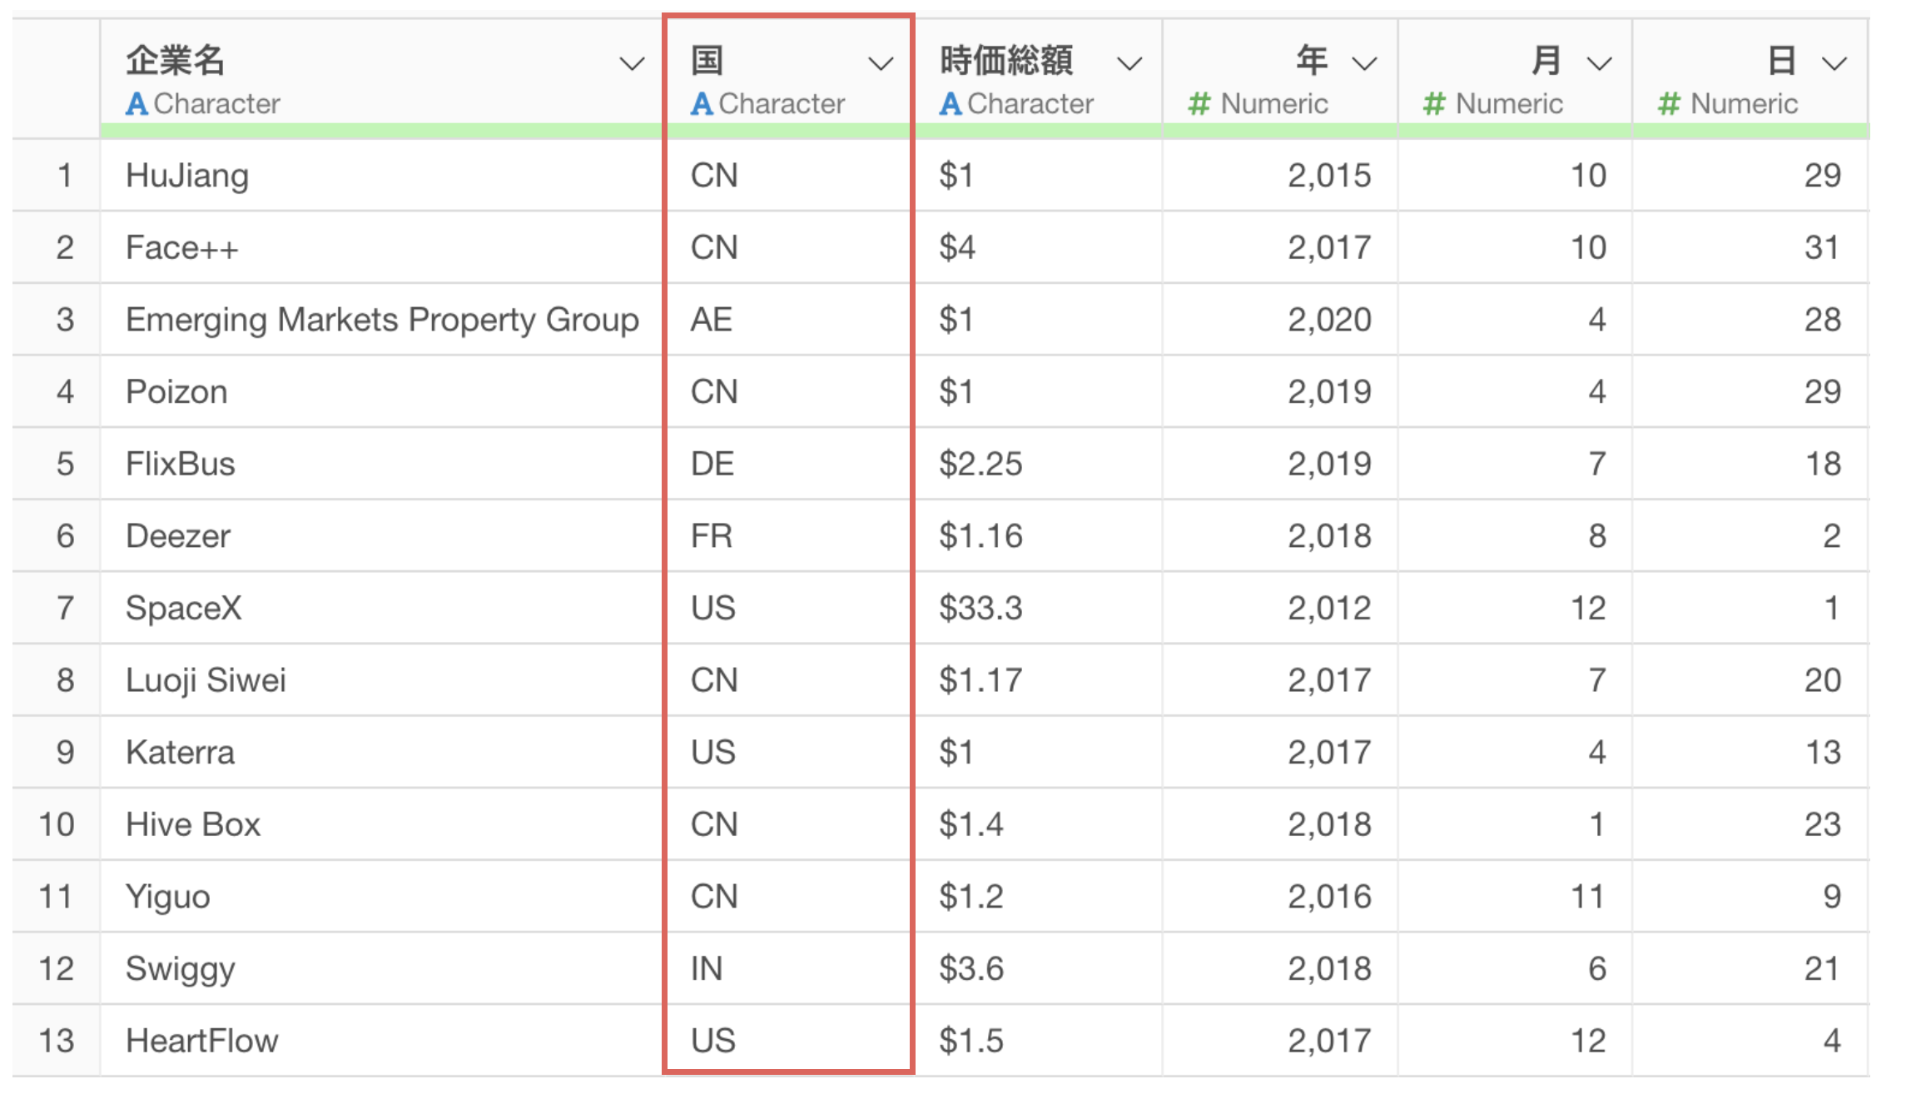Open the 日 column dropdown menu

pyautogui.click(x=1834, y=63)
